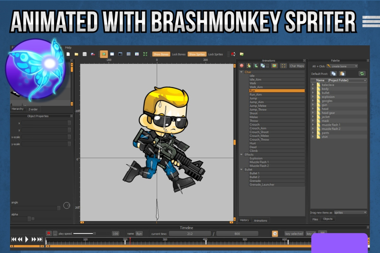The width and height of the screenshot is (380, 253).
Task: Play the animation in timeline
Action: pyautogui.click(x=27, y=239)
